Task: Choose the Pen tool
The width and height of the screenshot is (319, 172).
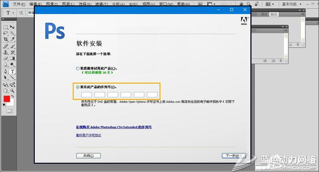Action: (x=6, y=71)
